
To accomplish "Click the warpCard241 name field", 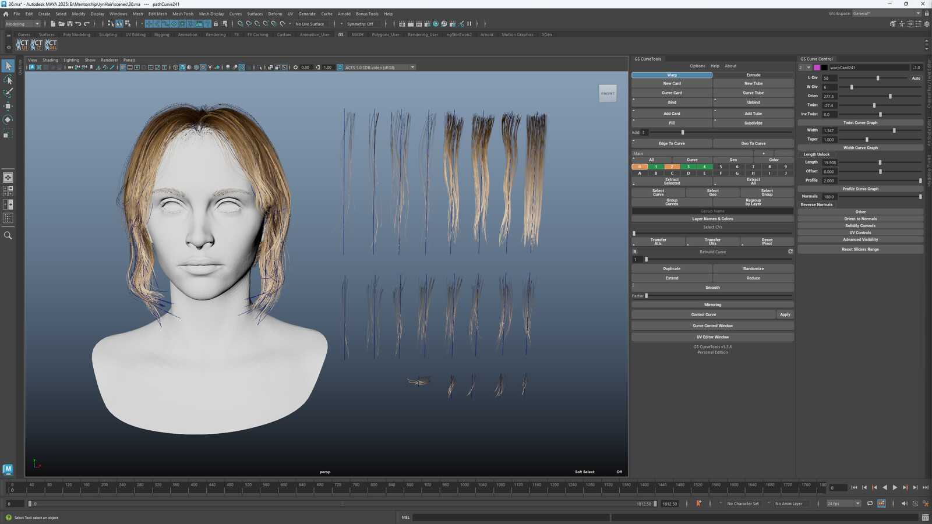I will (869, 68).
